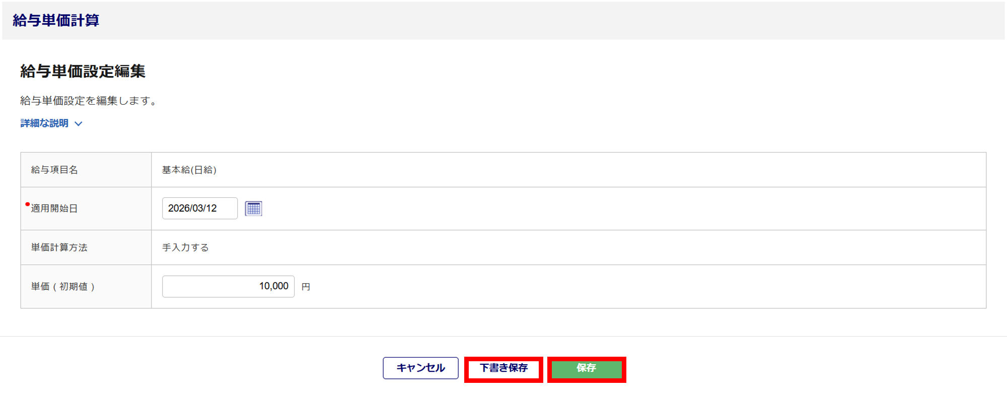Click the 給与項目名 row label
Screen dimensions: 1007x405
(54, 170)
